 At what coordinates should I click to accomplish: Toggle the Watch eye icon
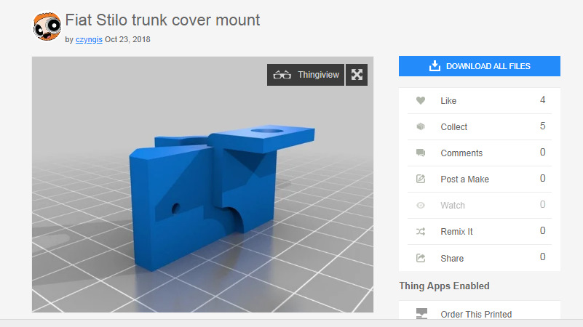pyautogui.click(x=421, y=205)
